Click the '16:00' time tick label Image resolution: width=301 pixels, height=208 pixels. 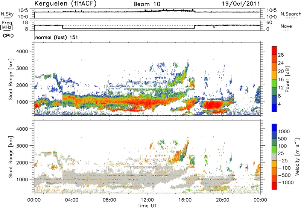coord(185,200)
